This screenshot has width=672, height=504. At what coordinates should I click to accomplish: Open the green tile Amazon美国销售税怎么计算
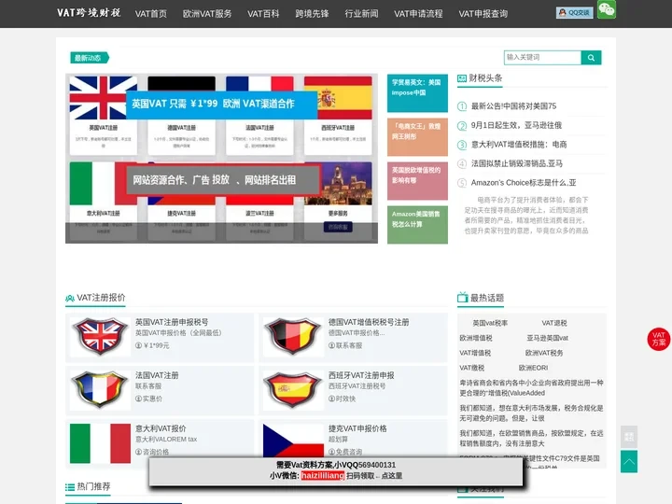point(417,225)
